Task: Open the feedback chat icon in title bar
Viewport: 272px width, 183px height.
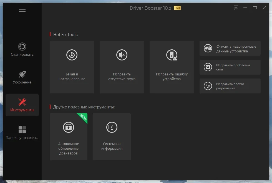Action: point(236,8)
